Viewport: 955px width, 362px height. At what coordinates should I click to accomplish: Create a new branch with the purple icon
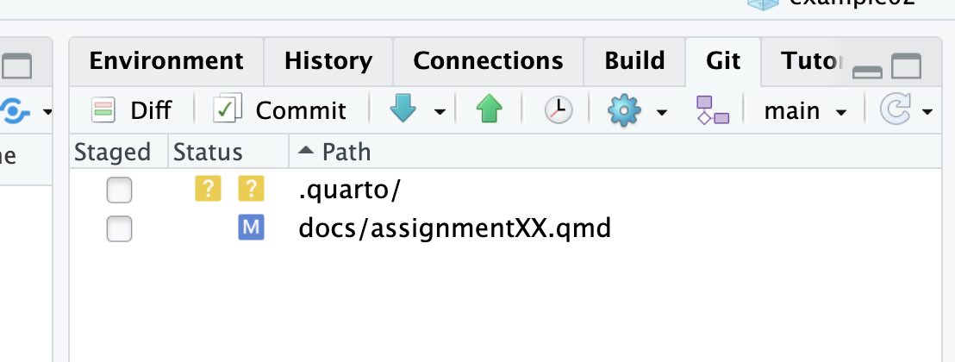click(713, 110)
